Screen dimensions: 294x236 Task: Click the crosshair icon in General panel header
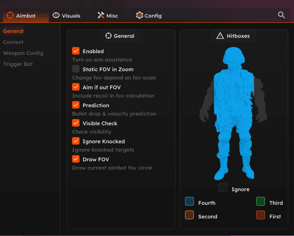[x=109, y=36]
